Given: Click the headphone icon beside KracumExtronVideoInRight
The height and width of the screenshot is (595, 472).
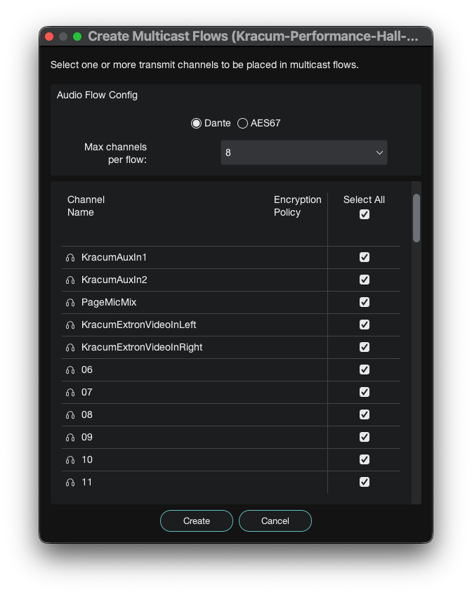Looking at the screenshot, I should coord(70,347).
